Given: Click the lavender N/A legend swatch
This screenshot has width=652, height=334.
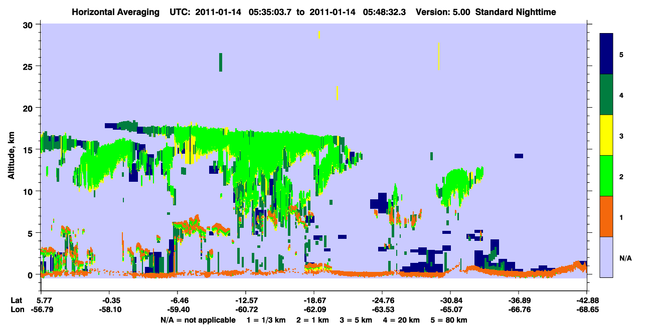Looking at the screenshot, I should point(606,257).
